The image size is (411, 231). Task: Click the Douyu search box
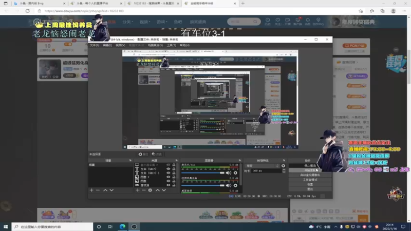click(x=244, y=22)
